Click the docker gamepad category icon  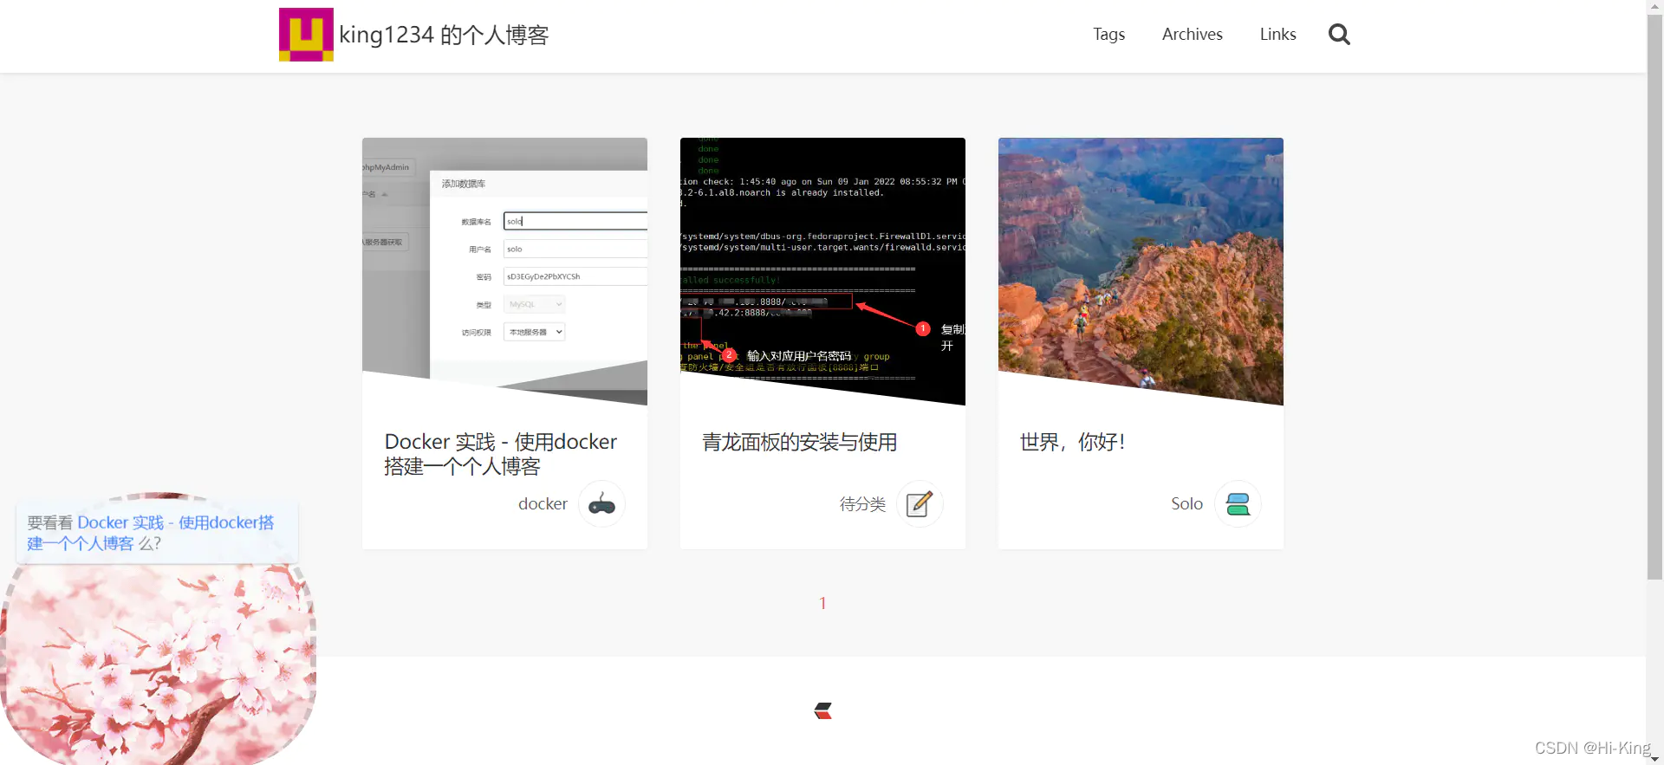(x=601, y=504)
